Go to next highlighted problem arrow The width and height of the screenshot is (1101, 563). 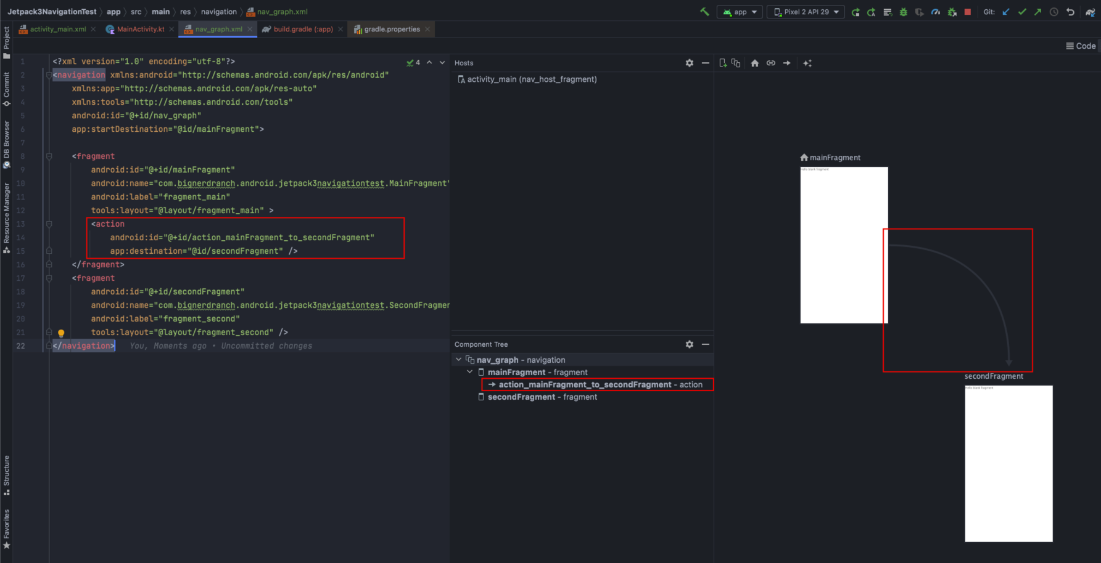tap(442, 62)
